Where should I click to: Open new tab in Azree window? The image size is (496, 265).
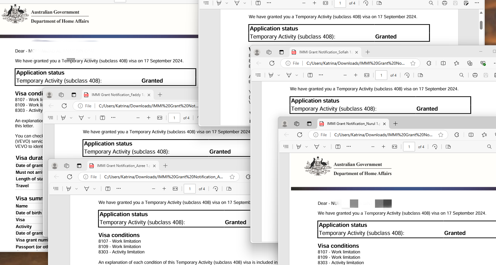click(165, 166)
